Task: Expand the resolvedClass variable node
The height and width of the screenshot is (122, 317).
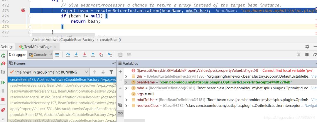Action: 127,106
